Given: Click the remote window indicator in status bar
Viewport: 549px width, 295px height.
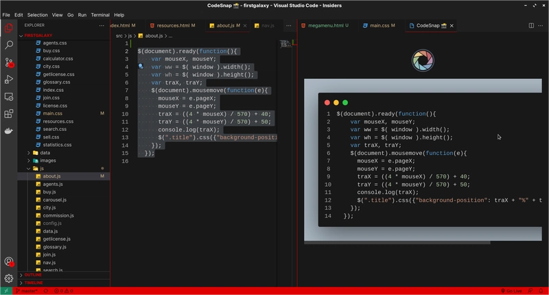Looking at the screenshot, I should (x=6, y=291).
